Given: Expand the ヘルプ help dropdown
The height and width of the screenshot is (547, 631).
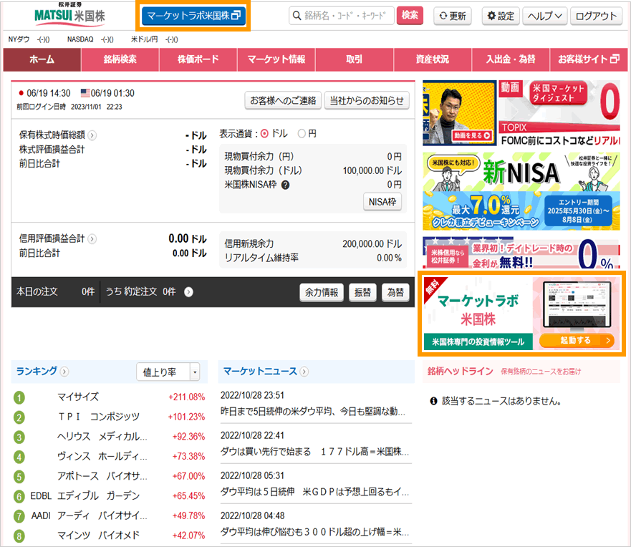Looking at the screenshot, I should point(545,16).
